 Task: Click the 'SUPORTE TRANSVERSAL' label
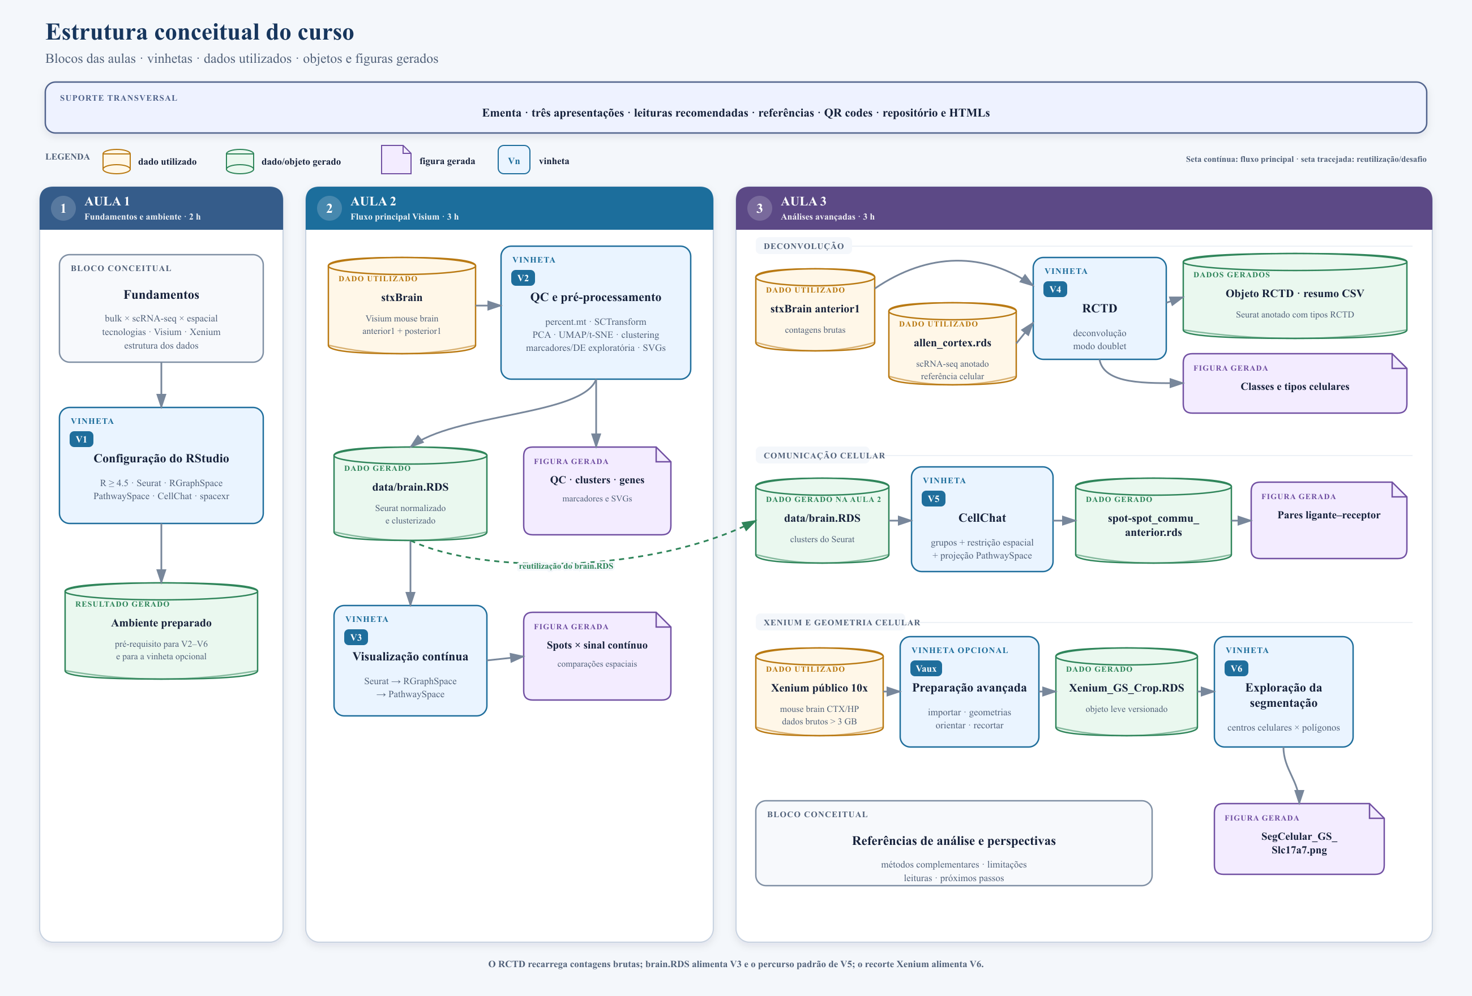pyautogui.click(x=118, y=97)
